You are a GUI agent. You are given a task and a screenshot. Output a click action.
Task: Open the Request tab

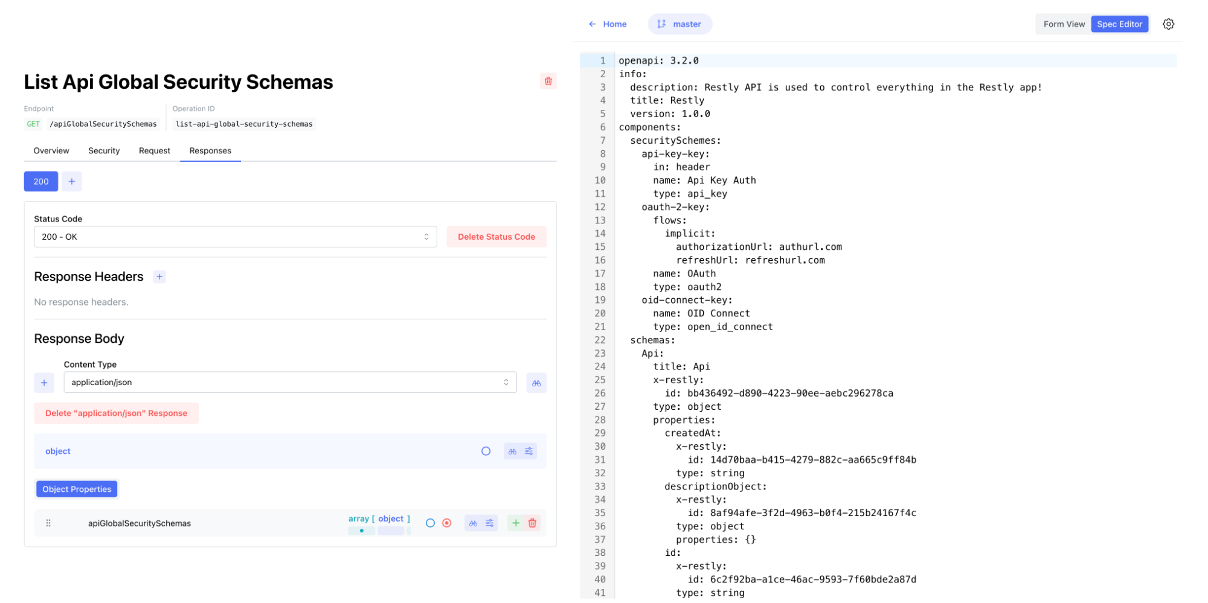155,150
